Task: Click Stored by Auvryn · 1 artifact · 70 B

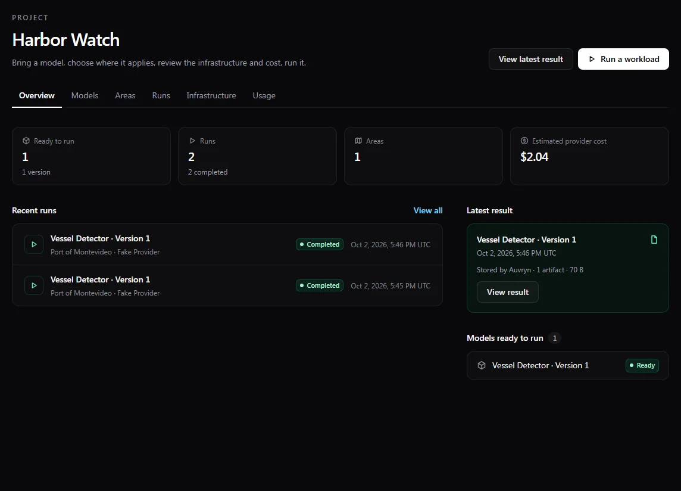Action: pos(530,270)
